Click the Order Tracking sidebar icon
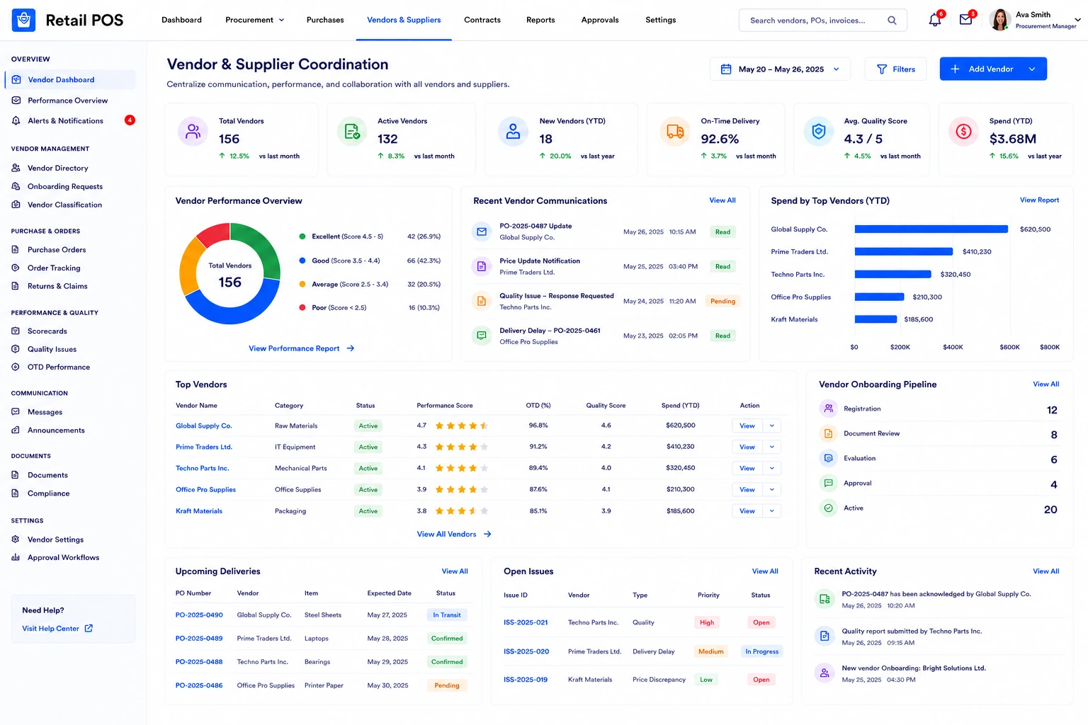The width and height of the screenshot is (1088, 725). pos(16,268)
